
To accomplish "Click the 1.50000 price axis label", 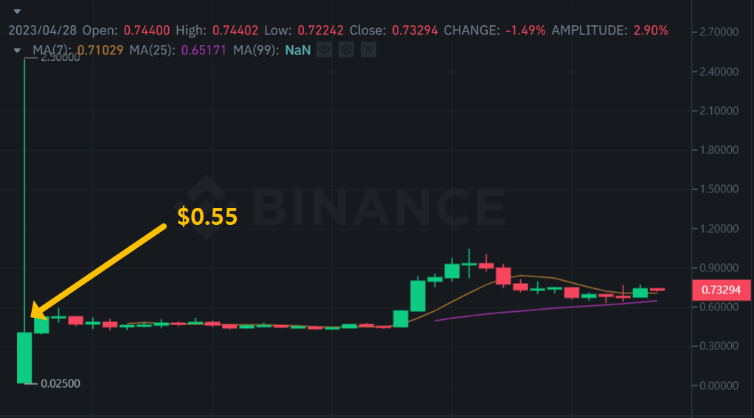I will point(719,189).
